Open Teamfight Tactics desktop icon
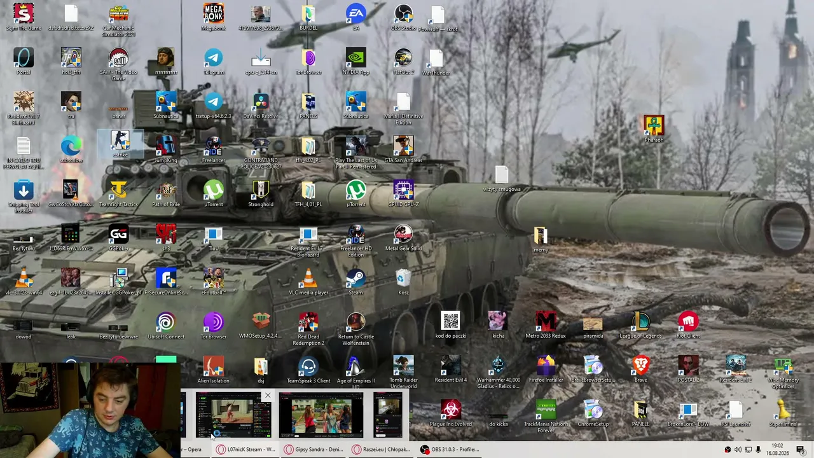The height and width of the screenshot is (458, 814). 118,193
